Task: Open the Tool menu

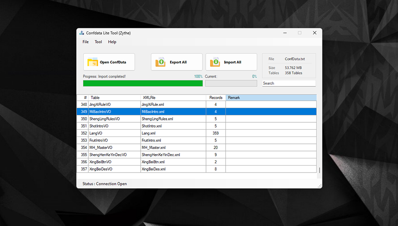Action: [98, 42]
